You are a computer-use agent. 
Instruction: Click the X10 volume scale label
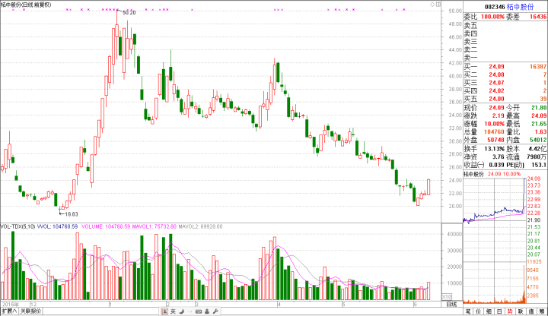tap(447, 296)
